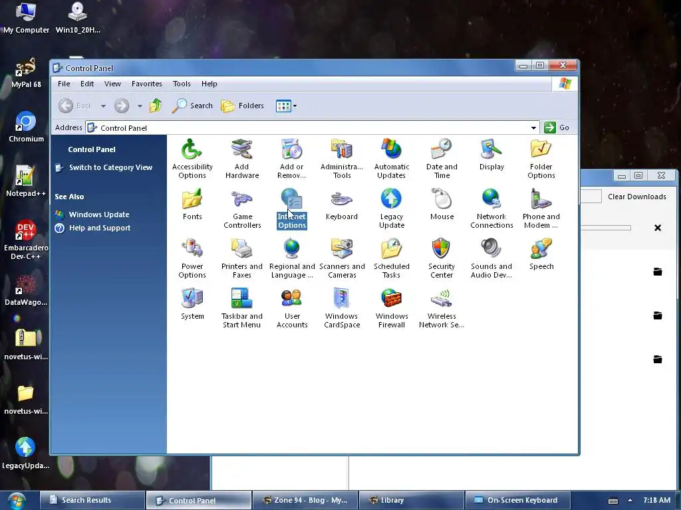Open Scanners and Cameras
The width and height of the screenshot is (681, 510).
pyautogui.click(x=341, y=258)
